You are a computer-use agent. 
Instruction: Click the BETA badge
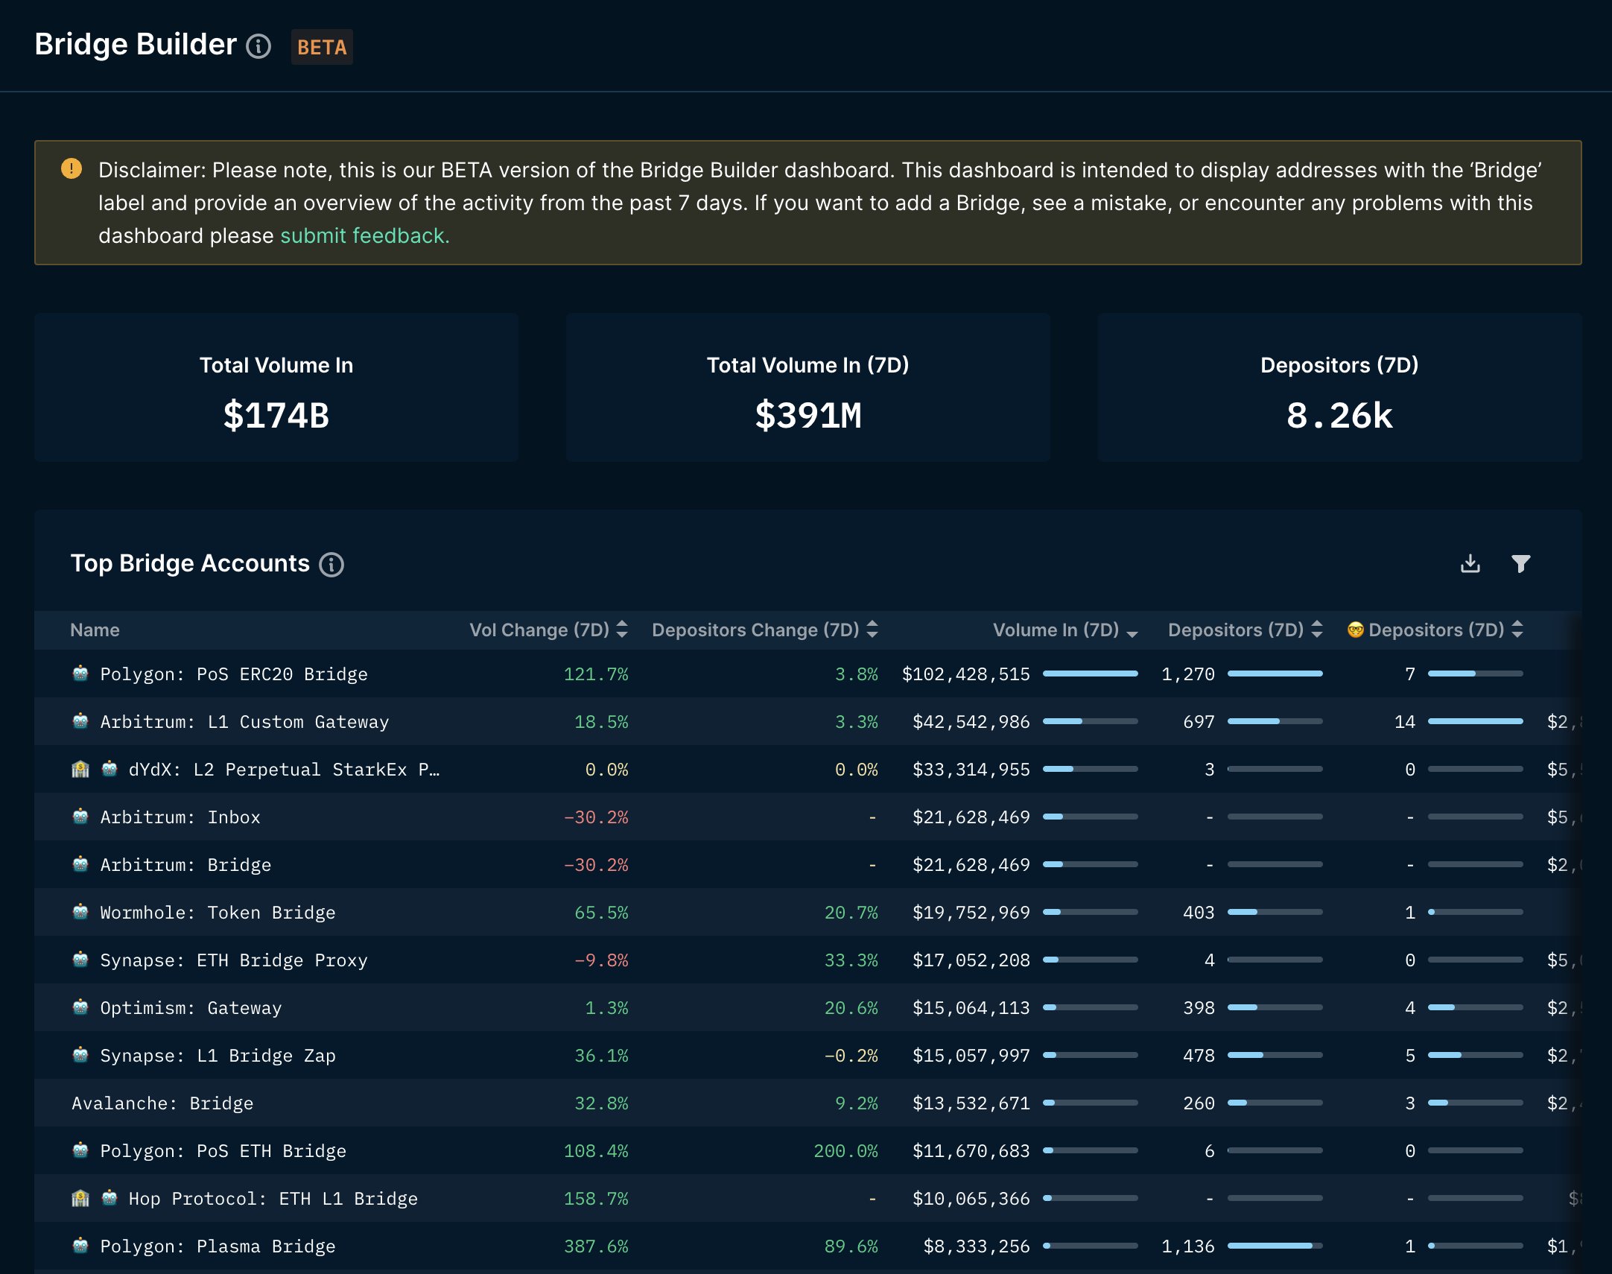pyautogui.click(x=322, y=47)
